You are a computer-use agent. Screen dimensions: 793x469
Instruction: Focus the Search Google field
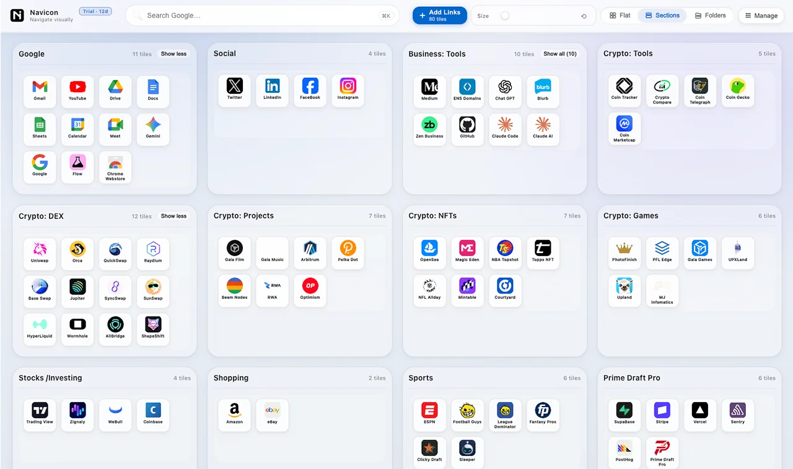click(x=263, y=15)
